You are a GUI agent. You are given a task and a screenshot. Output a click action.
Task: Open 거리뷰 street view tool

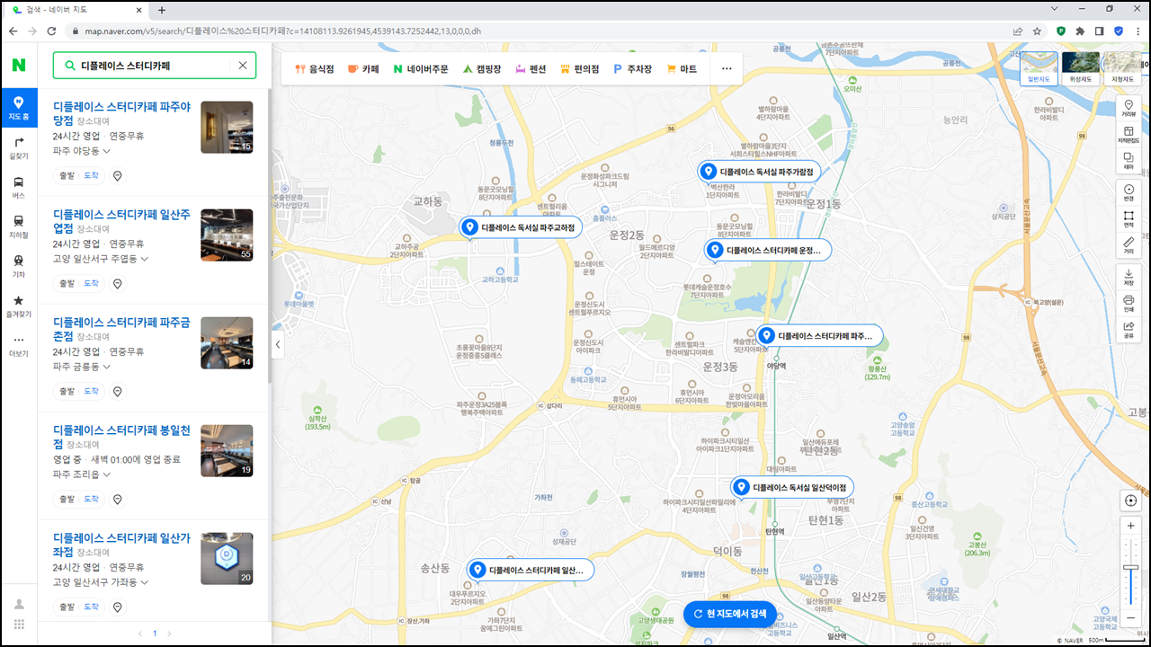click(x=1128, y=109)
